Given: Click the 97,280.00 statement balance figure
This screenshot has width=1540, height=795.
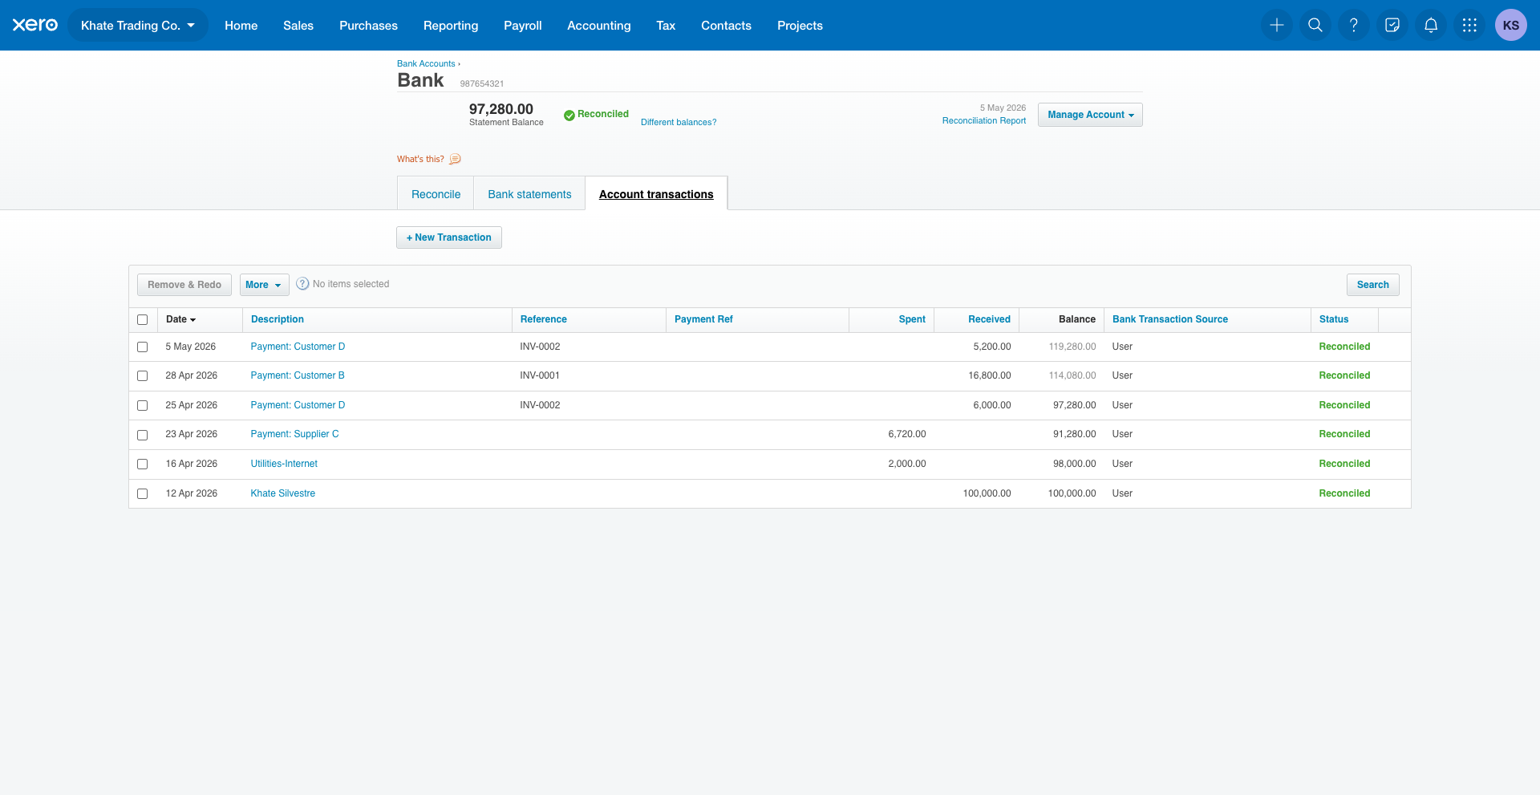Looking at the screenshot, I should [x=501, y=109].
